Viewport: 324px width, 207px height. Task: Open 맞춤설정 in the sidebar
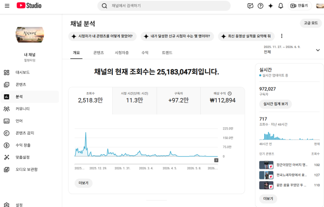tap(30, 157)
